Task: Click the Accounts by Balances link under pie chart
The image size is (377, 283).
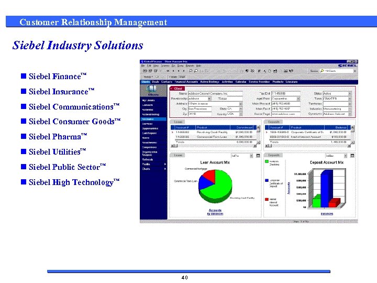Action: click(x=215, y=212)
